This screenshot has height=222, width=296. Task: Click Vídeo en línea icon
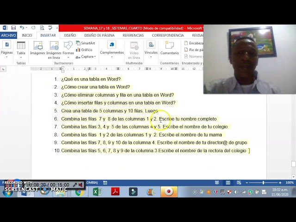pos(134,50)
